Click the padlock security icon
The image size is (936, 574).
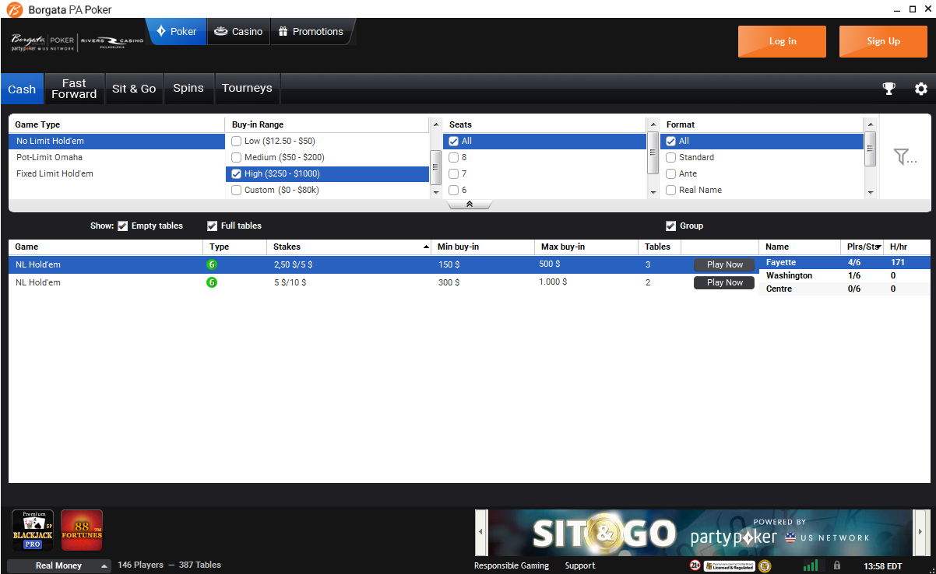point(837,565)
